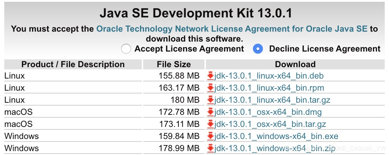This screenshot has height=155, width=389.
Task: Click red download arrow for linux .rpm
Action: pyautogui.click(x=211, y=88)
